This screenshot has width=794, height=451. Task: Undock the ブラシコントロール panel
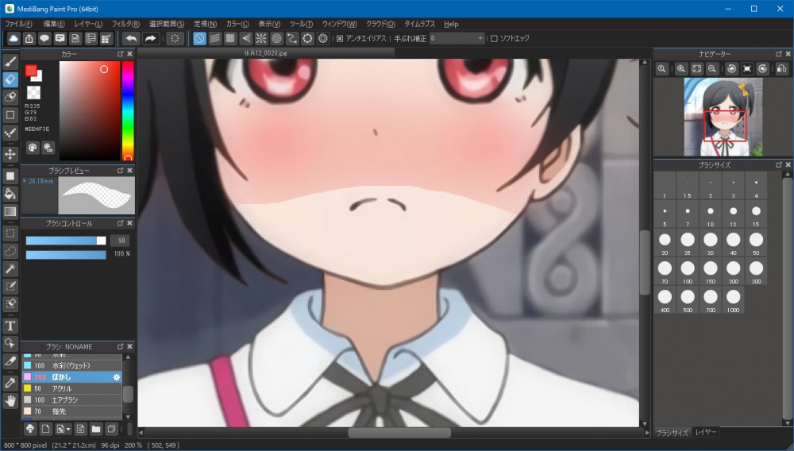(x=121, y=223)
